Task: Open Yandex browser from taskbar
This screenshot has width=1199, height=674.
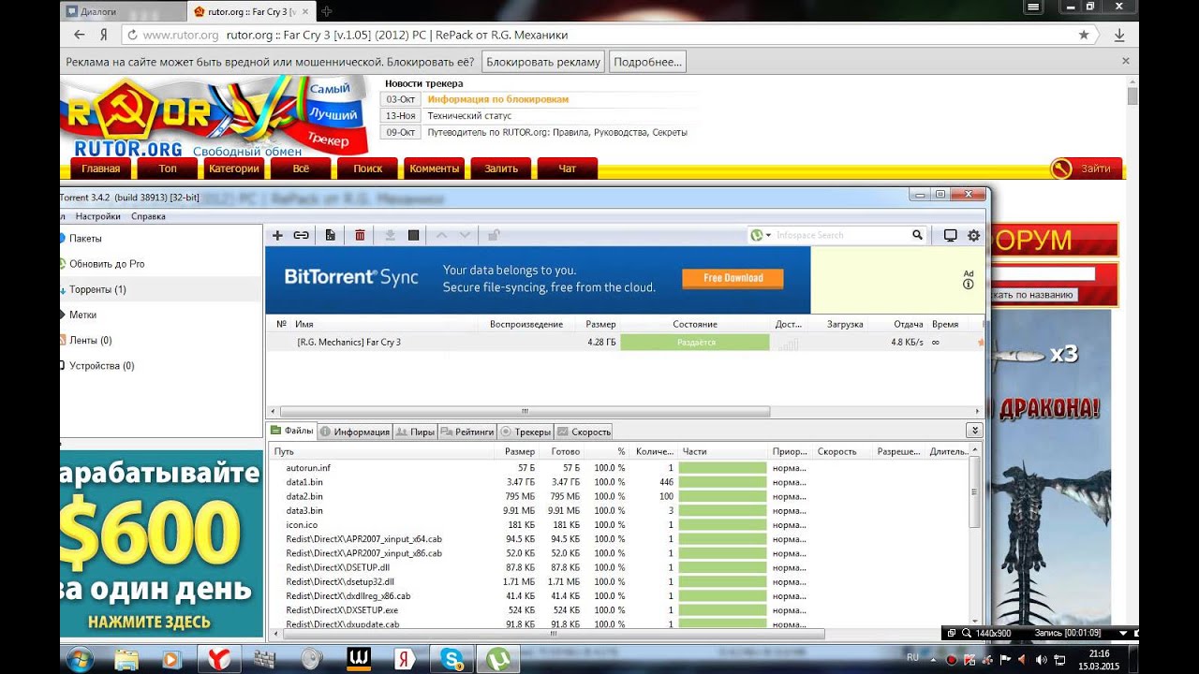Action: (219, 660)
